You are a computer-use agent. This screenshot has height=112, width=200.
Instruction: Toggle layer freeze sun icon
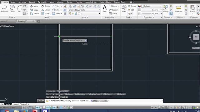coord(73,14)
